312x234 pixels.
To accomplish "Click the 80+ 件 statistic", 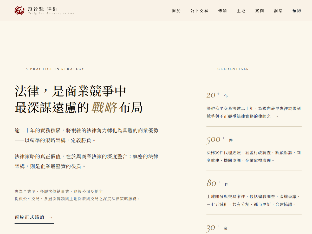I will tap(217, 184).
